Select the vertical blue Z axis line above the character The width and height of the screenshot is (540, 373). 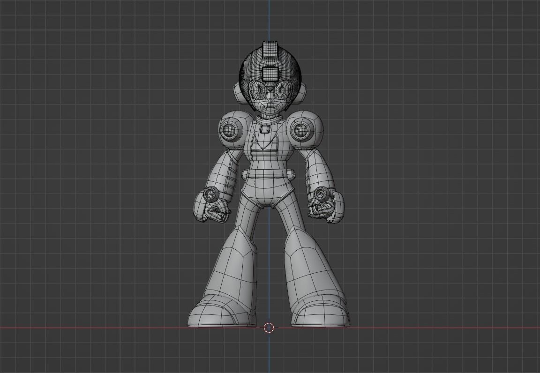270,20
